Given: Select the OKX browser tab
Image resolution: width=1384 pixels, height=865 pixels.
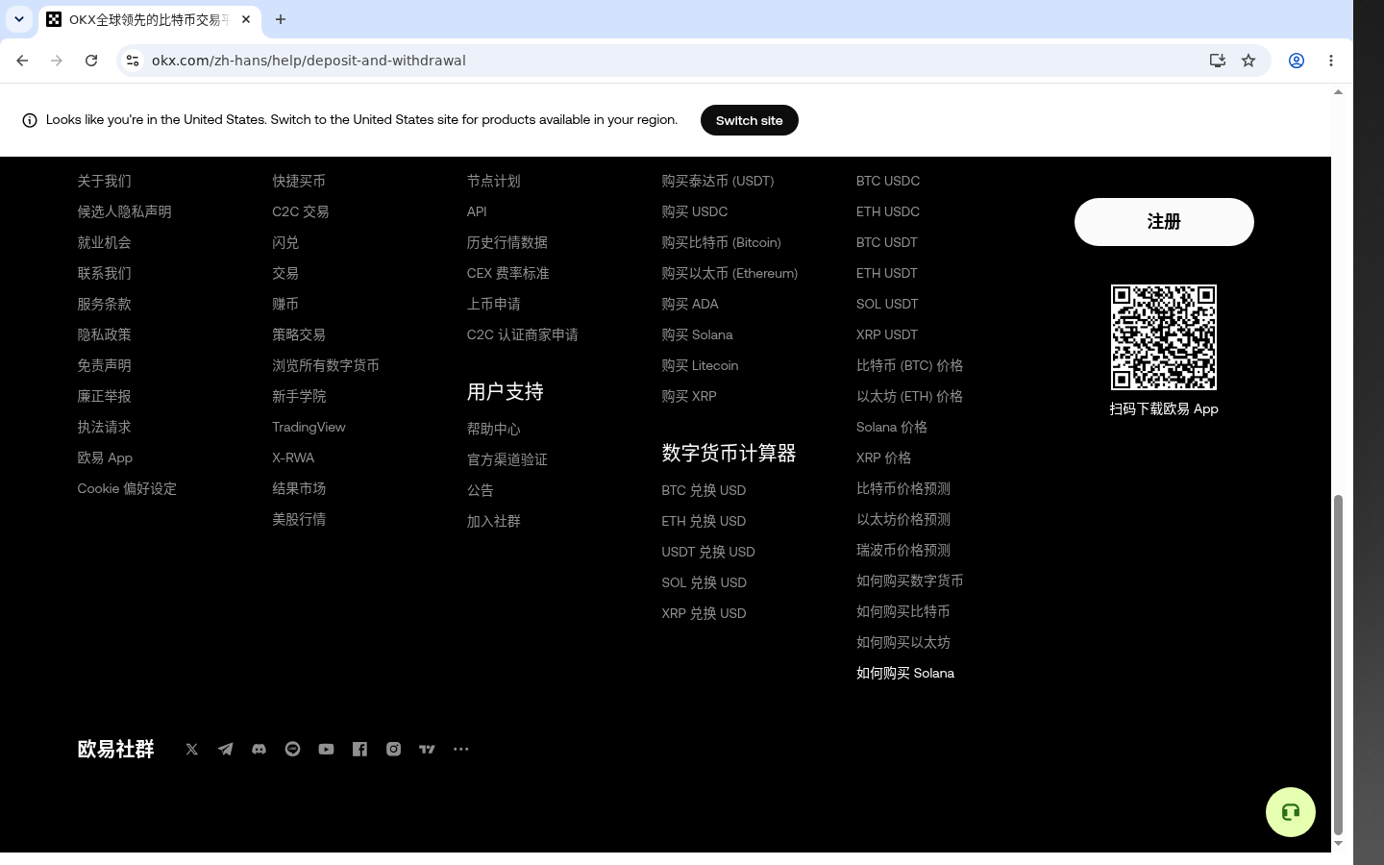Looking at the screenshot, I should coord(149,19).
